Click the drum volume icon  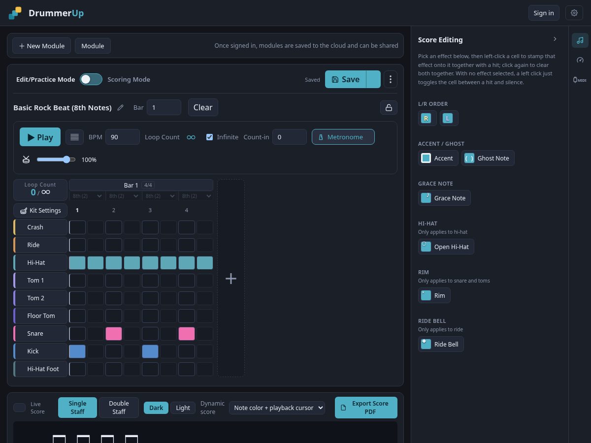click(26, 159)
